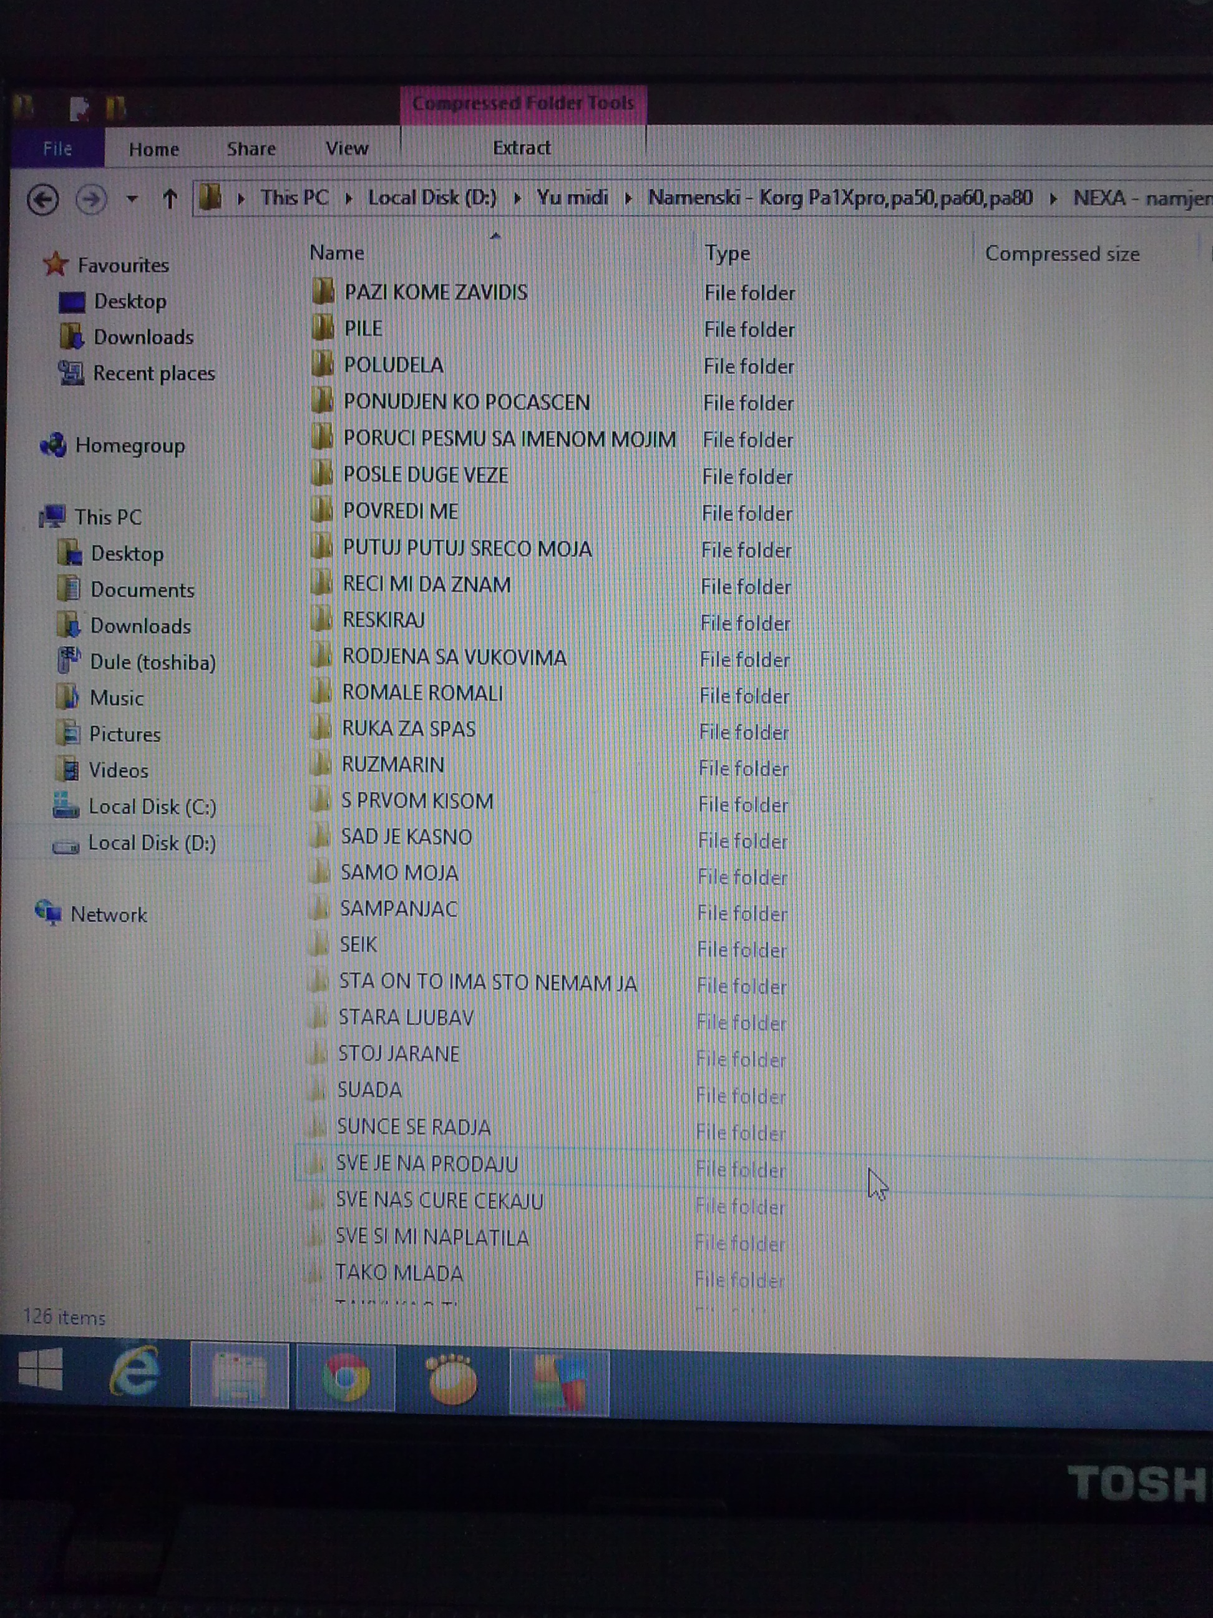Select Local Disk (C:) in navigation pane

152,807
